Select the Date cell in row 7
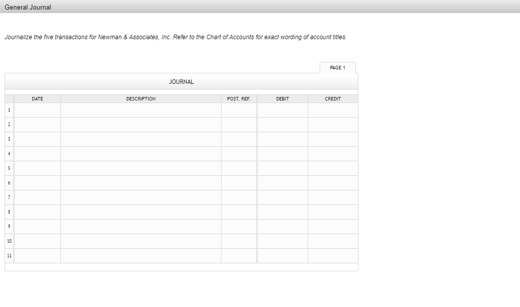 [x=37, y=197]
